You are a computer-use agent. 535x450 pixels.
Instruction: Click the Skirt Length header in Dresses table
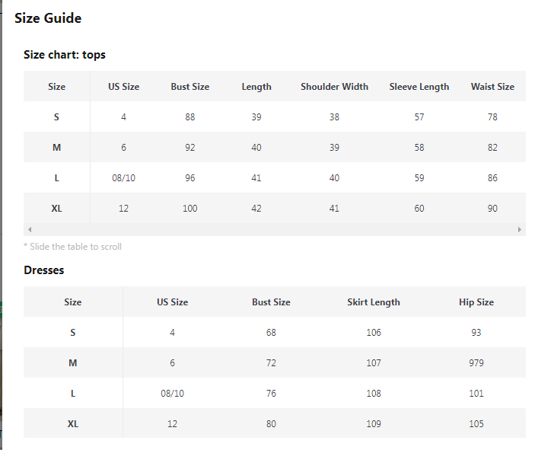click(x=374, y=302)
